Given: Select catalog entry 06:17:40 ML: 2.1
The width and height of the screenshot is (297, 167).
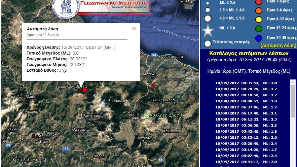Looking at the screenshot, I should point(246,113).
